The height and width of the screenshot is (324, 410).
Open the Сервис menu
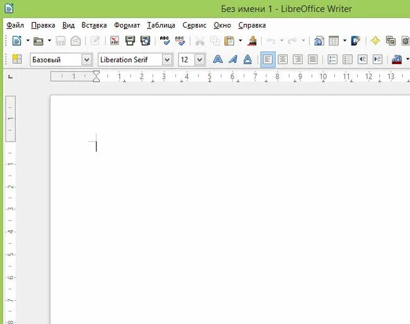[x=194, y=25]
